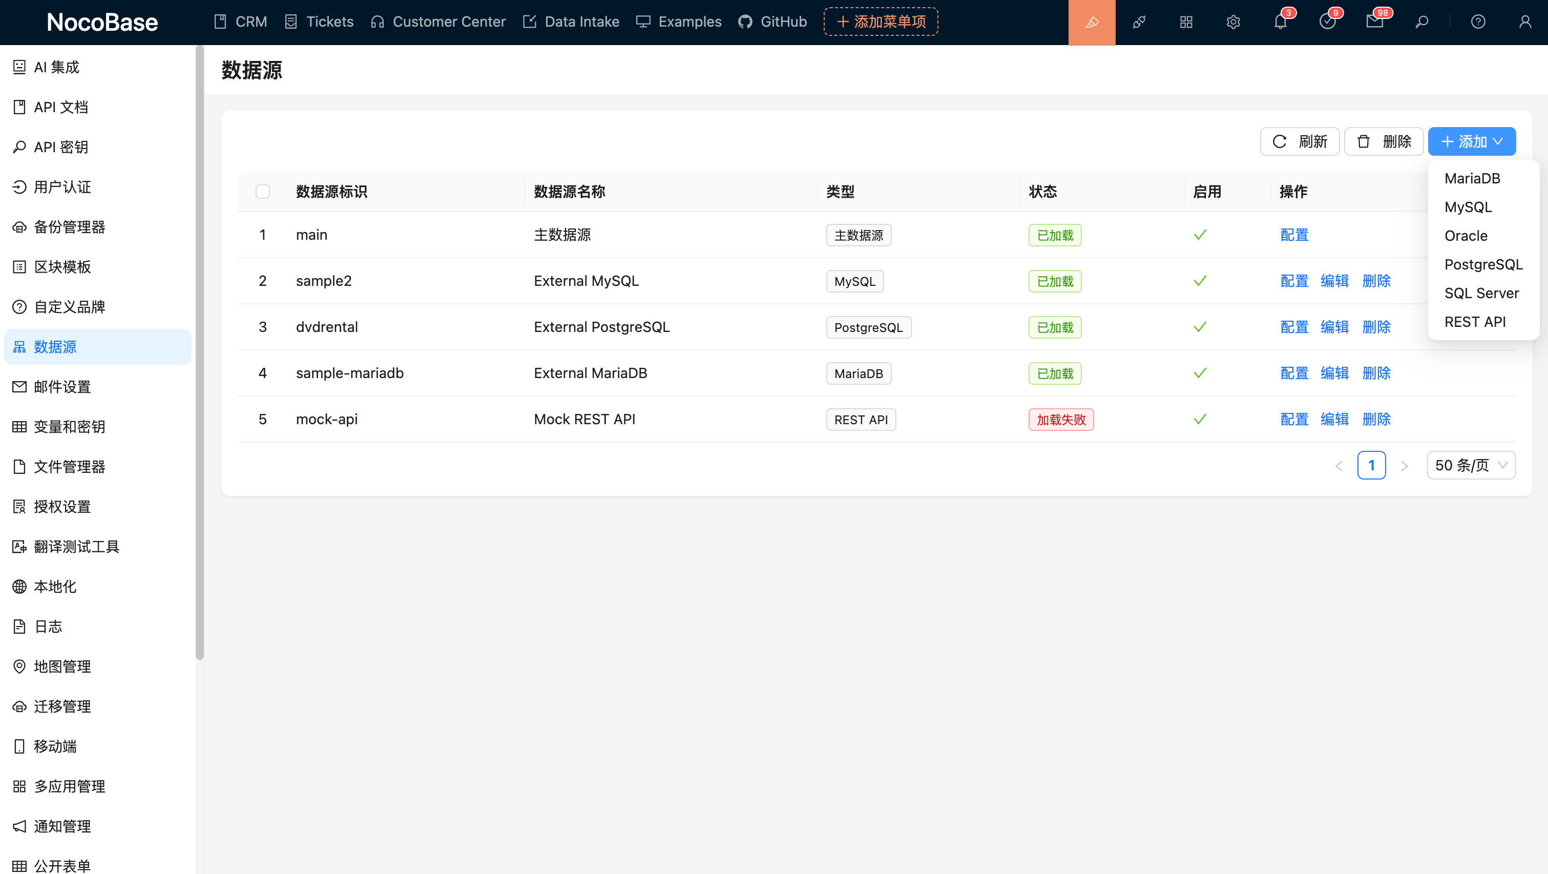Toggle enabled checkmark for sample2 row
The width and height of the screenshot is (1548, 874).
[x=1200, y=281]
